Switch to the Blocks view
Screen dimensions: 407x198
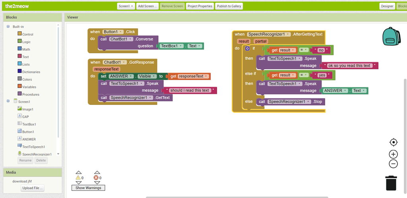pyautogui.click(x=402, y=6)
